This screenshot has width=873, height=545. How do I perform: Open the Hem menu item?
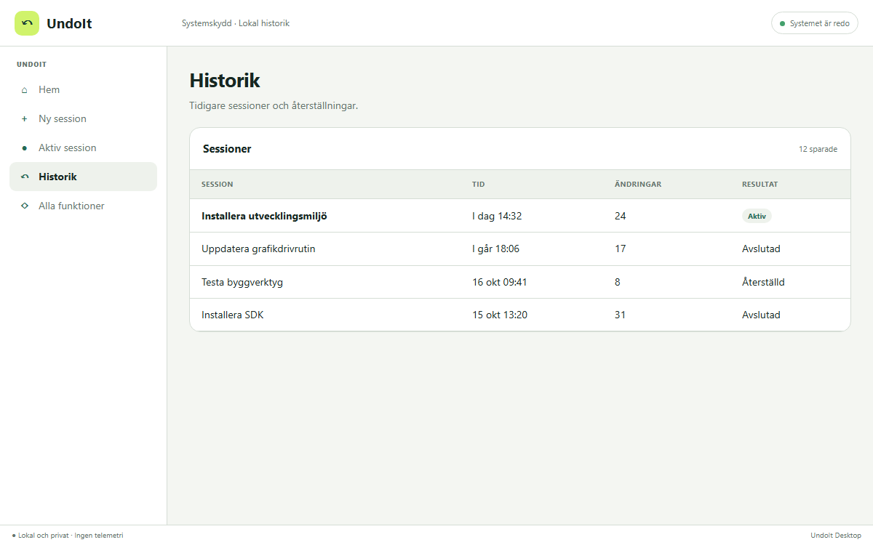tap(83, 89)
